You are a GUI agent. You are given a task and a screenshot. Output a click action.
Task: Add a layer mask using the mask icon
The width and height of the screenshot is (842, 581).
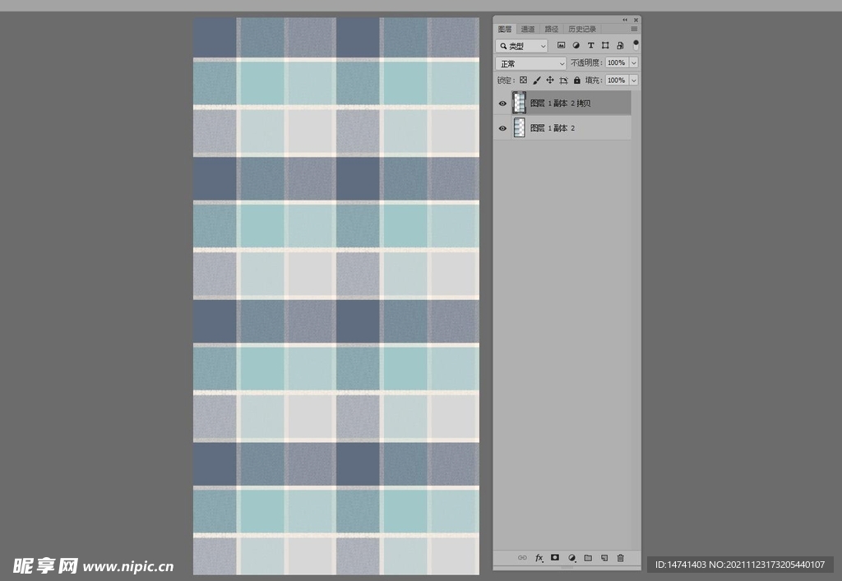(x=555, y=558)
